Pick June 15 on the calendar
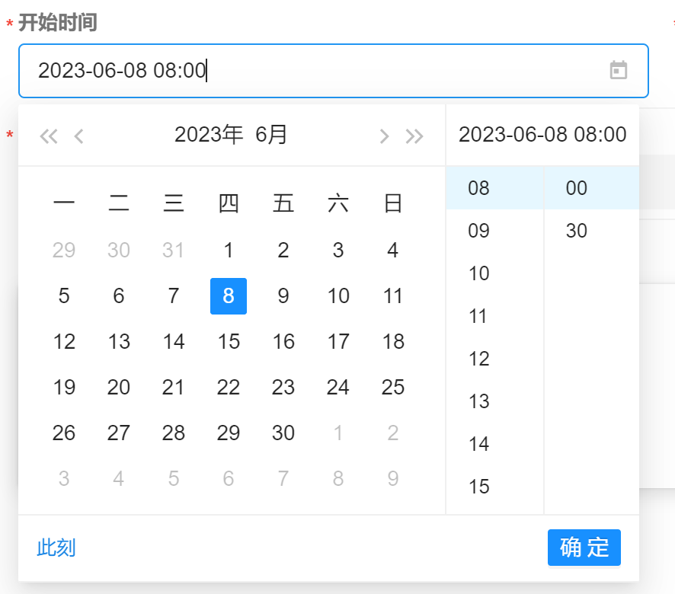 tap(229, 342)
